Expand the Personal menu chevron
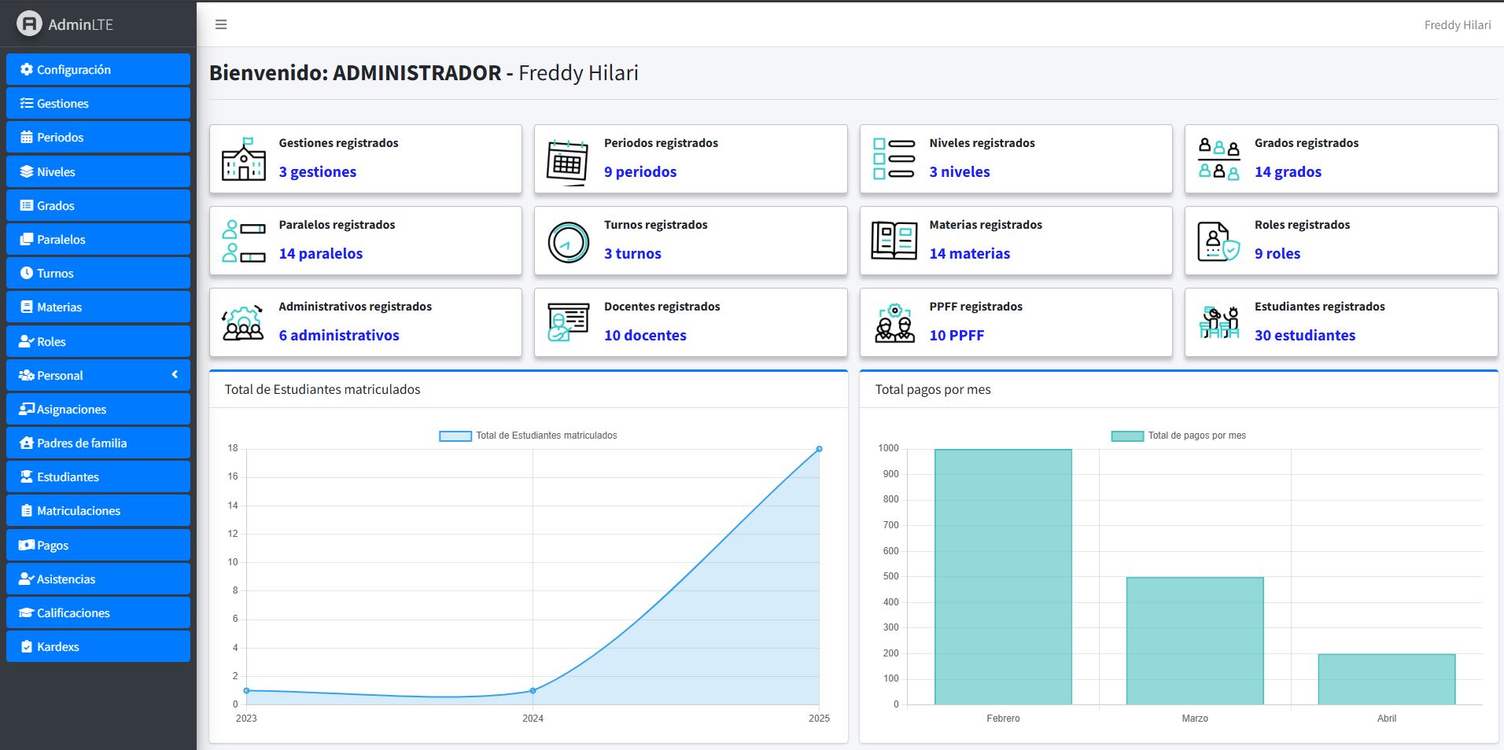 tap(175, 375)
